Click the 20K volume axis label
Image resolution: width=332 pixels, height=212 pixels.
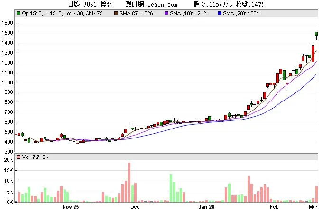tap(9, 160)
